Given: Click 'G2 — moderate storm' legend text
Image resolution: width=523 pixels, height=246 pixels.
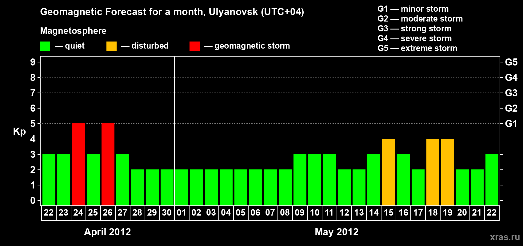Looking at the screenshot, I should click(x=420, y=19).
